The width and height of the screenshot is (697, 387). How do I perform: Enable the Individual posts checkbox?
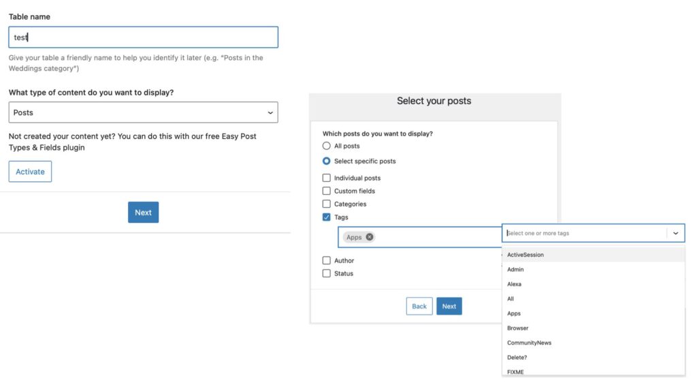coord(327,178)
